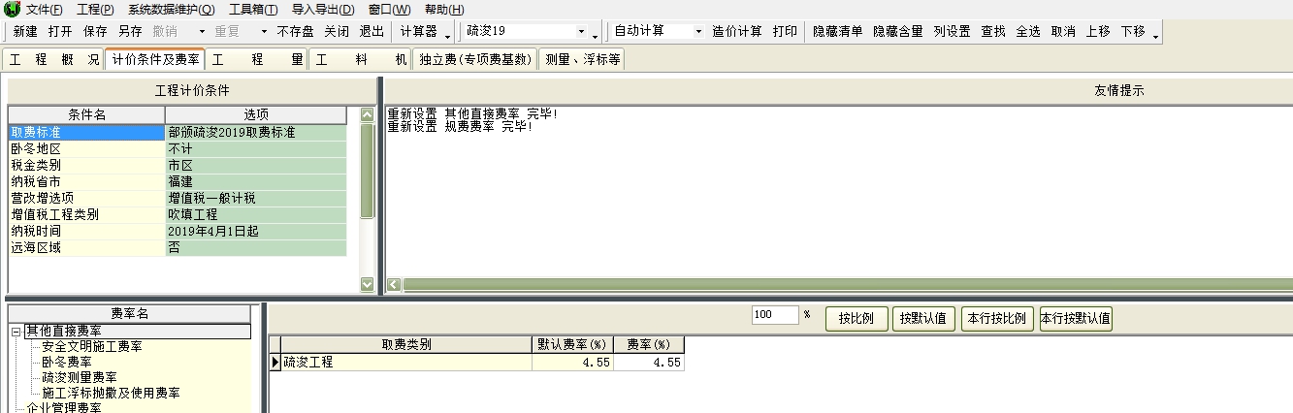Click 取消 in the toolbar
Screen dimensions: 1293x413
pos(1063,31)
